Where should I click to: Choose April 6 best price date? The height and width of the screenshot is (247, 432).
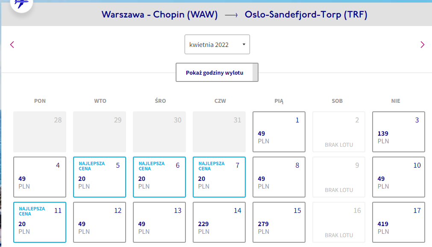[x=159, y=177]
